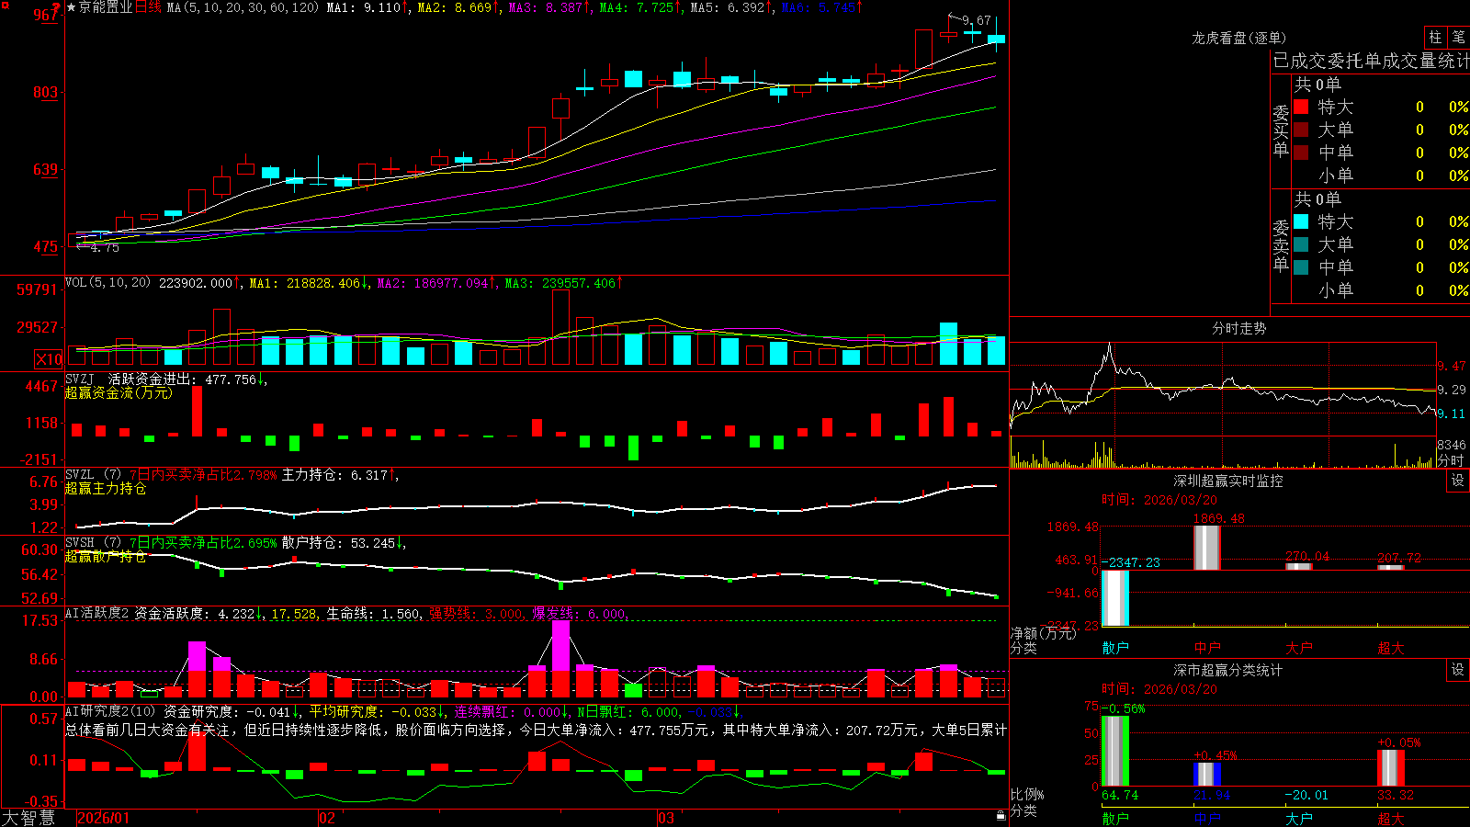
Task: Click the 已成交委托单成交量统计 header
Action: pyautogui.click(x=1371, y=61)
